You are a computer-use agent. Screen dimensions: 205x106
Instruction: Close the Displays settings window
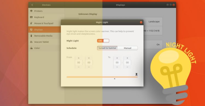174,5
